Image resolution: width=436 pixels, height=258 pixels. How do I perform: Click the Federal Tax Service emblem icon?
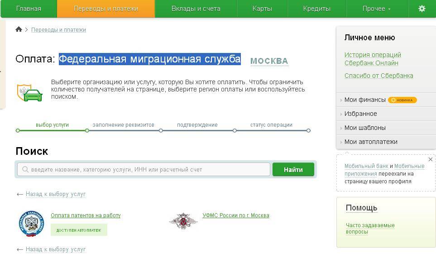(31, 224)
